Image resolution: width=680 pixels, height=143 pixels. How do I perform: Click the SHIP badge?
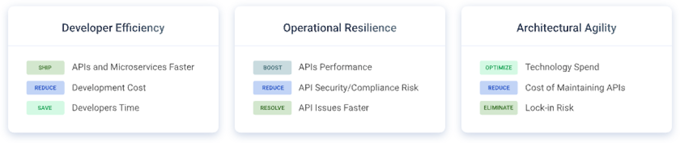point(45,68)
